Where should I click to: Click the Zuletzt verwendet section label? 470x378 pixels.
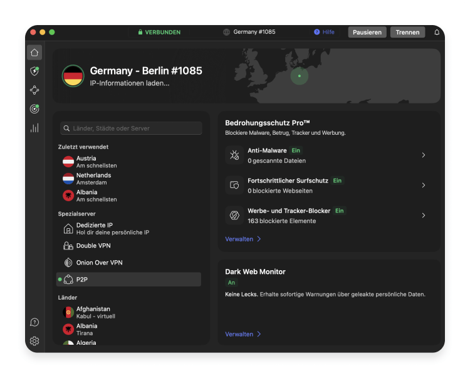tap(83, 147)
